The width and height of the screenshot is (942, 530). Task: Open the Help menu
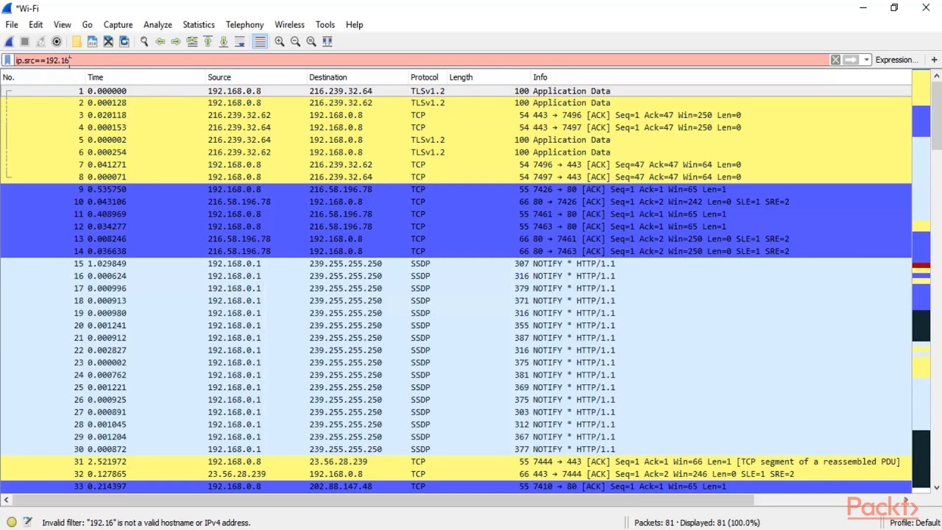355,24
